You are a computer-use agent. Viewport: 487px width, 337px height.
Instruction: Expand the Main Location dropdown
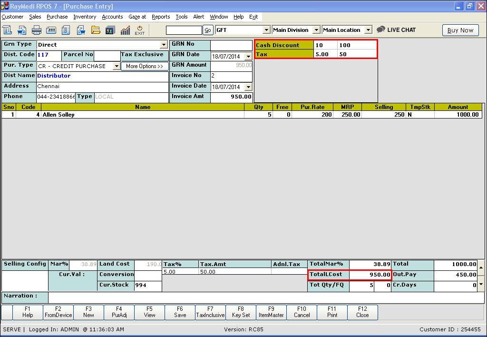(368, 30)
